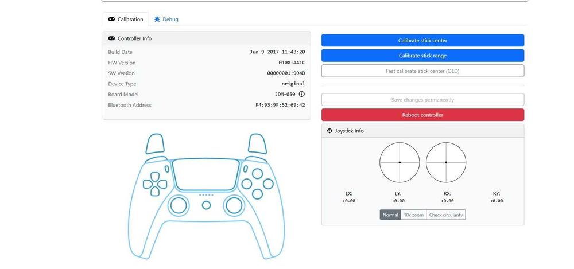
Task: Click the left analog stick on diagram
Action: pos(179,205)
